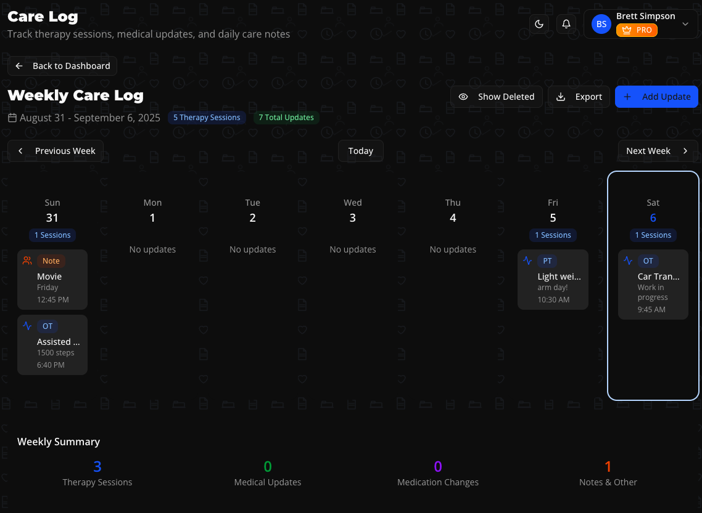Switch to Today's view
The height and width of the screenshot is (513, 702).
[x=360, y=150]
